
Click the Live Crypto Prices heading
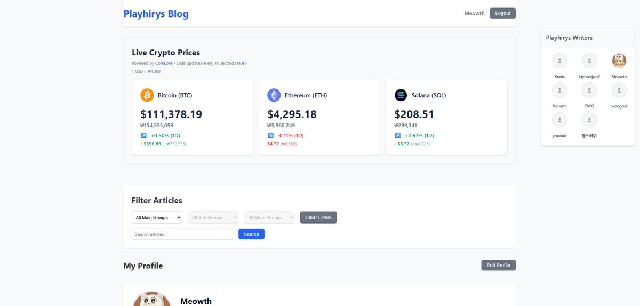tap(166, 53)
